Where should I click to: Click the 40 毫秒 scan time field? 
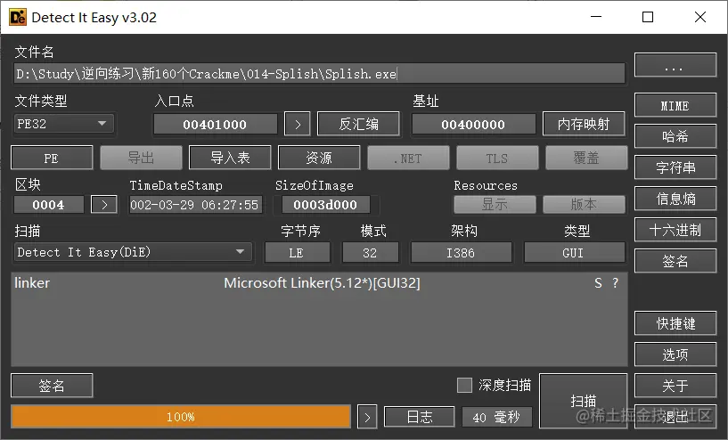[x=496, y=417]
